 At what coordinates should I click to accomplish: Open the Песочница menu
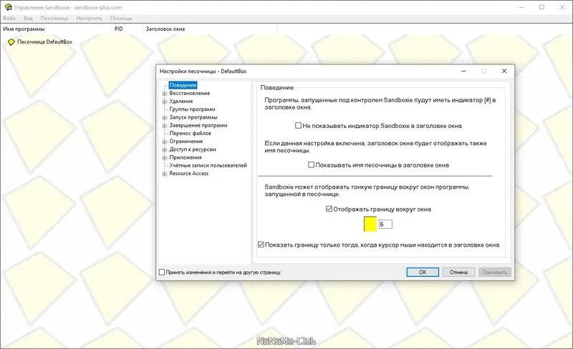(x=54, y=18)
